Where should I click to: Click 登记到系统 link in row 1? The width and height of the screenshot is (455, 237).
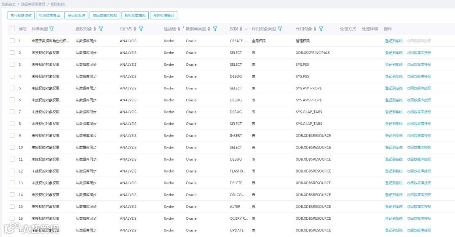coord(394,41)
